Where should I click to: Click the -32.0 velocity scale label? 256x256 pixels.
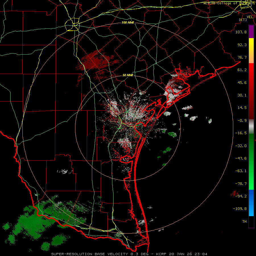(x=241, y=146)
